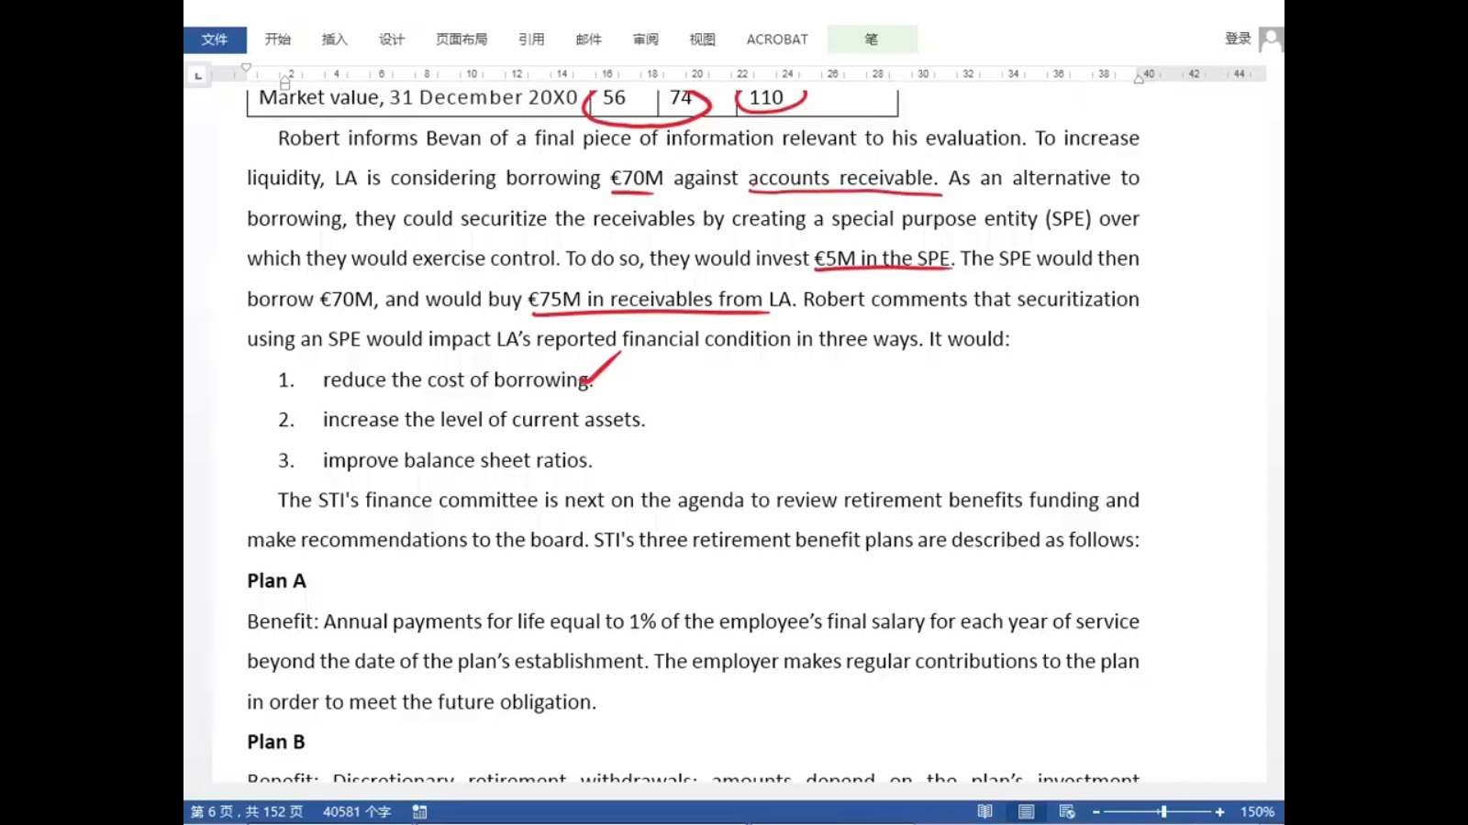Click the user account avatar icon

pos(1272,39)
